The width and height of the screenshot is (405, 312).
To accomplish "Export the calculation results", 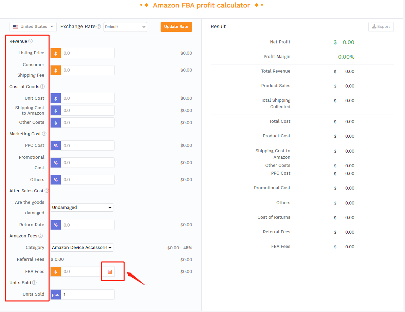I will 381,26.
